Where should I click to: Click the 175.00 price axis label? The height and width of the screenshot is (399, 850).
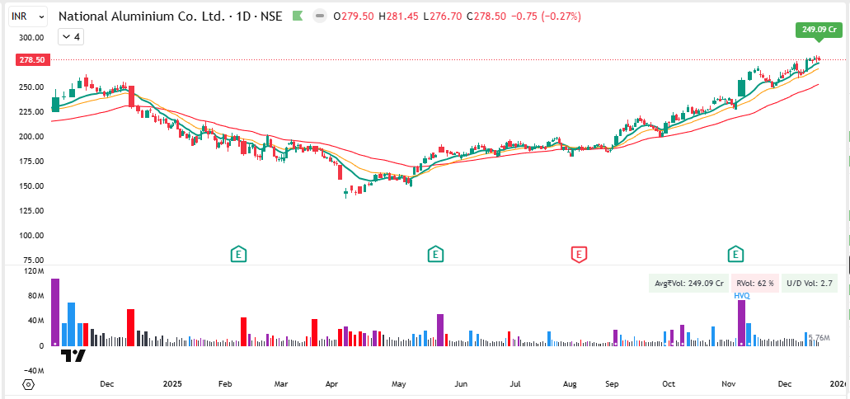32,162
